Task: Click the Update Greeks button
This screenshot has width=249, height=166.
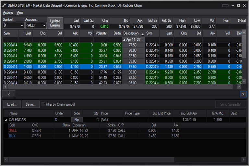Action: click(55, 23)
